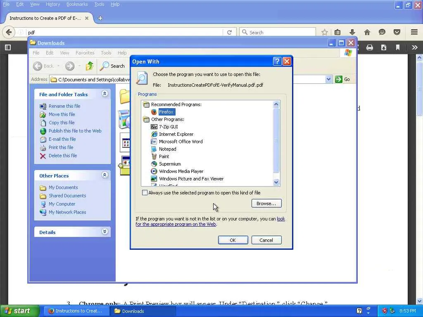
Task: Show bookmarks list icon in Firefox
Action: point(337,32)
